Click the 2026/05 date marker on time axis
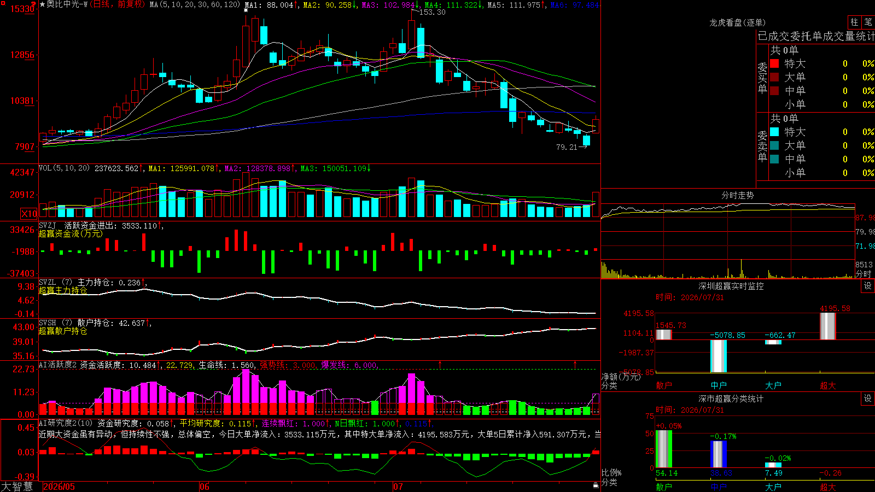The width and height of the screenshot is (875, 492). tap(59, 487)
